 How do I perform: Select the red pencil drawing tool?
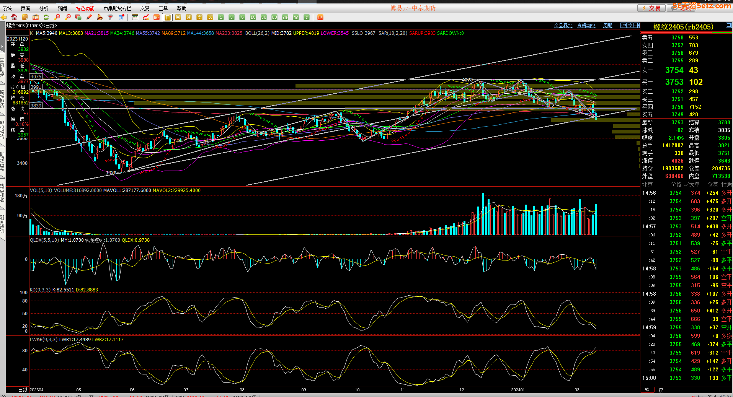tap(89, 17)
